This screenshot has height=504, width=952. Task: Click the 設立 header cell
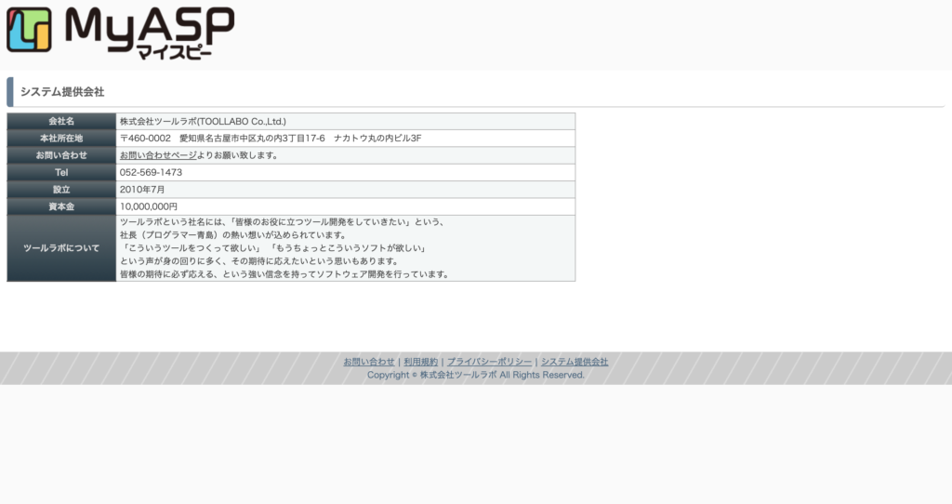pos(61,190)
